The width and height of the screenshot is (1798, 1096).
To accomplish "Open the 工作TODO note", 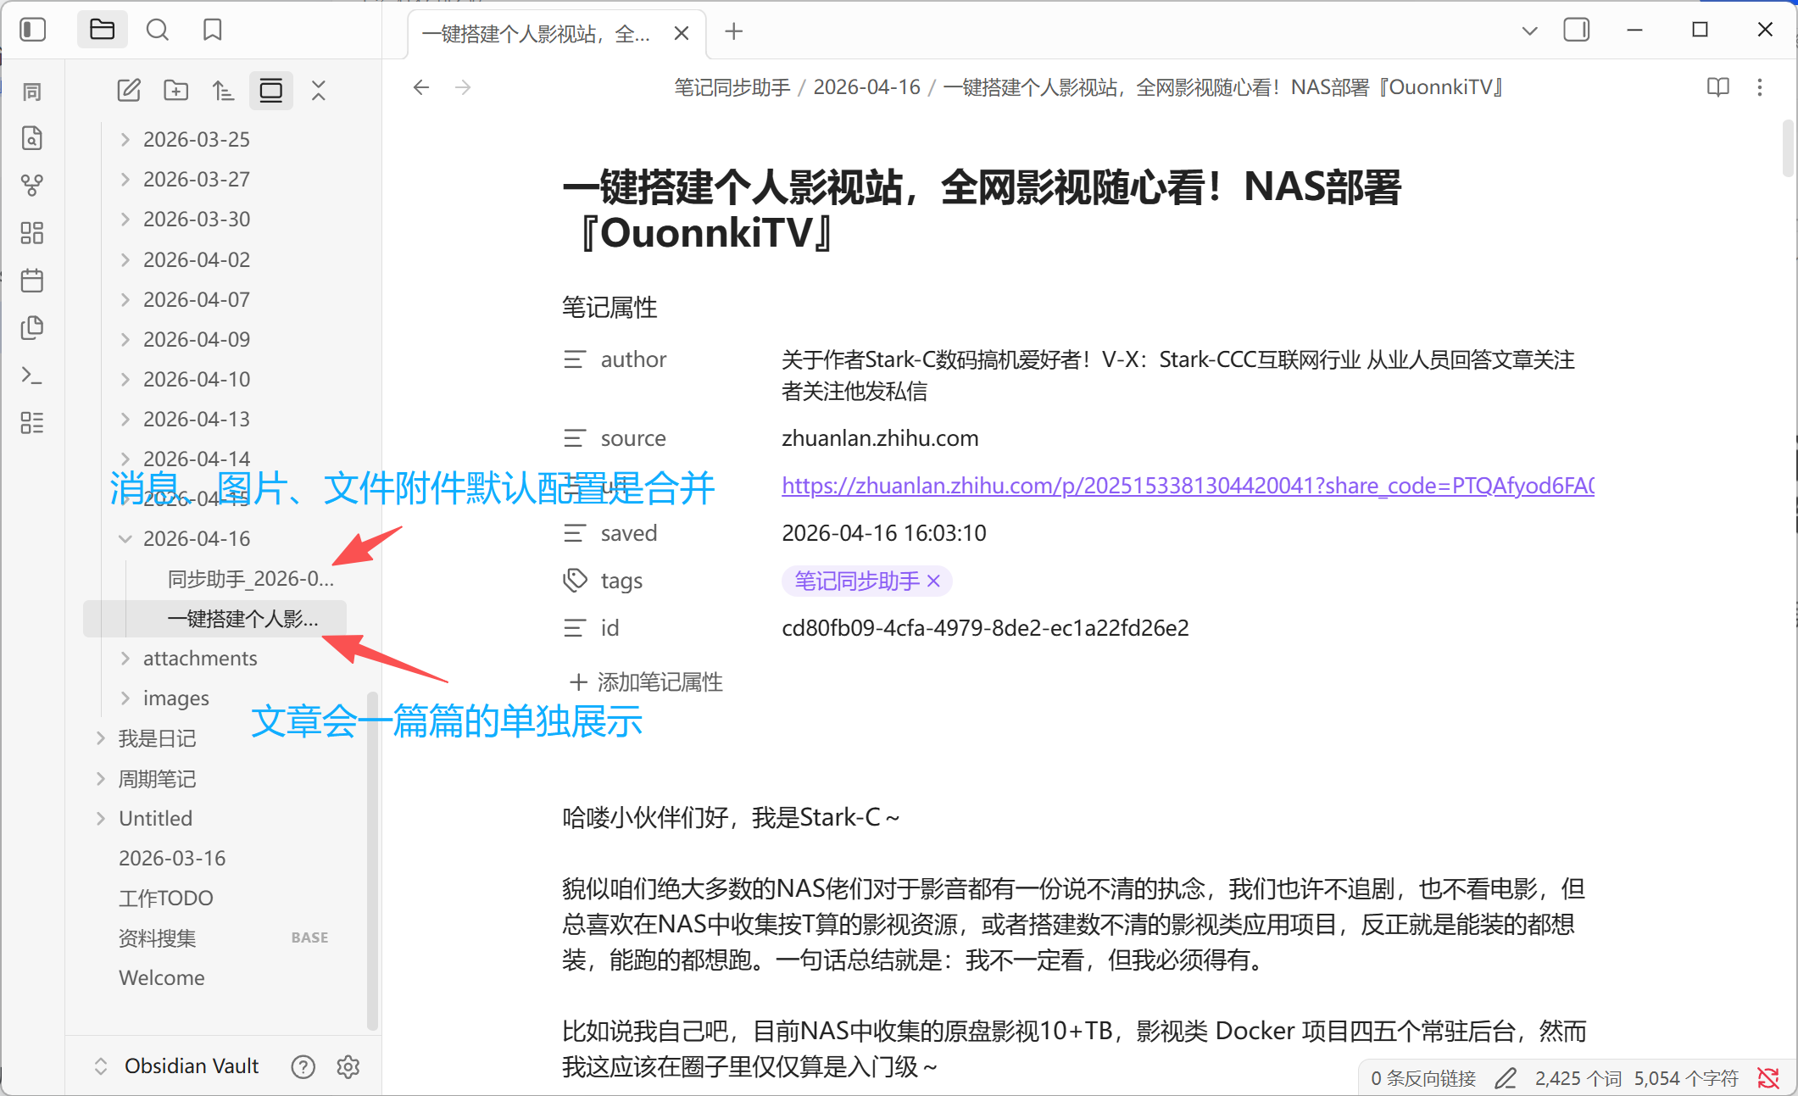I will pyautogui.click(x=166, y=898).
